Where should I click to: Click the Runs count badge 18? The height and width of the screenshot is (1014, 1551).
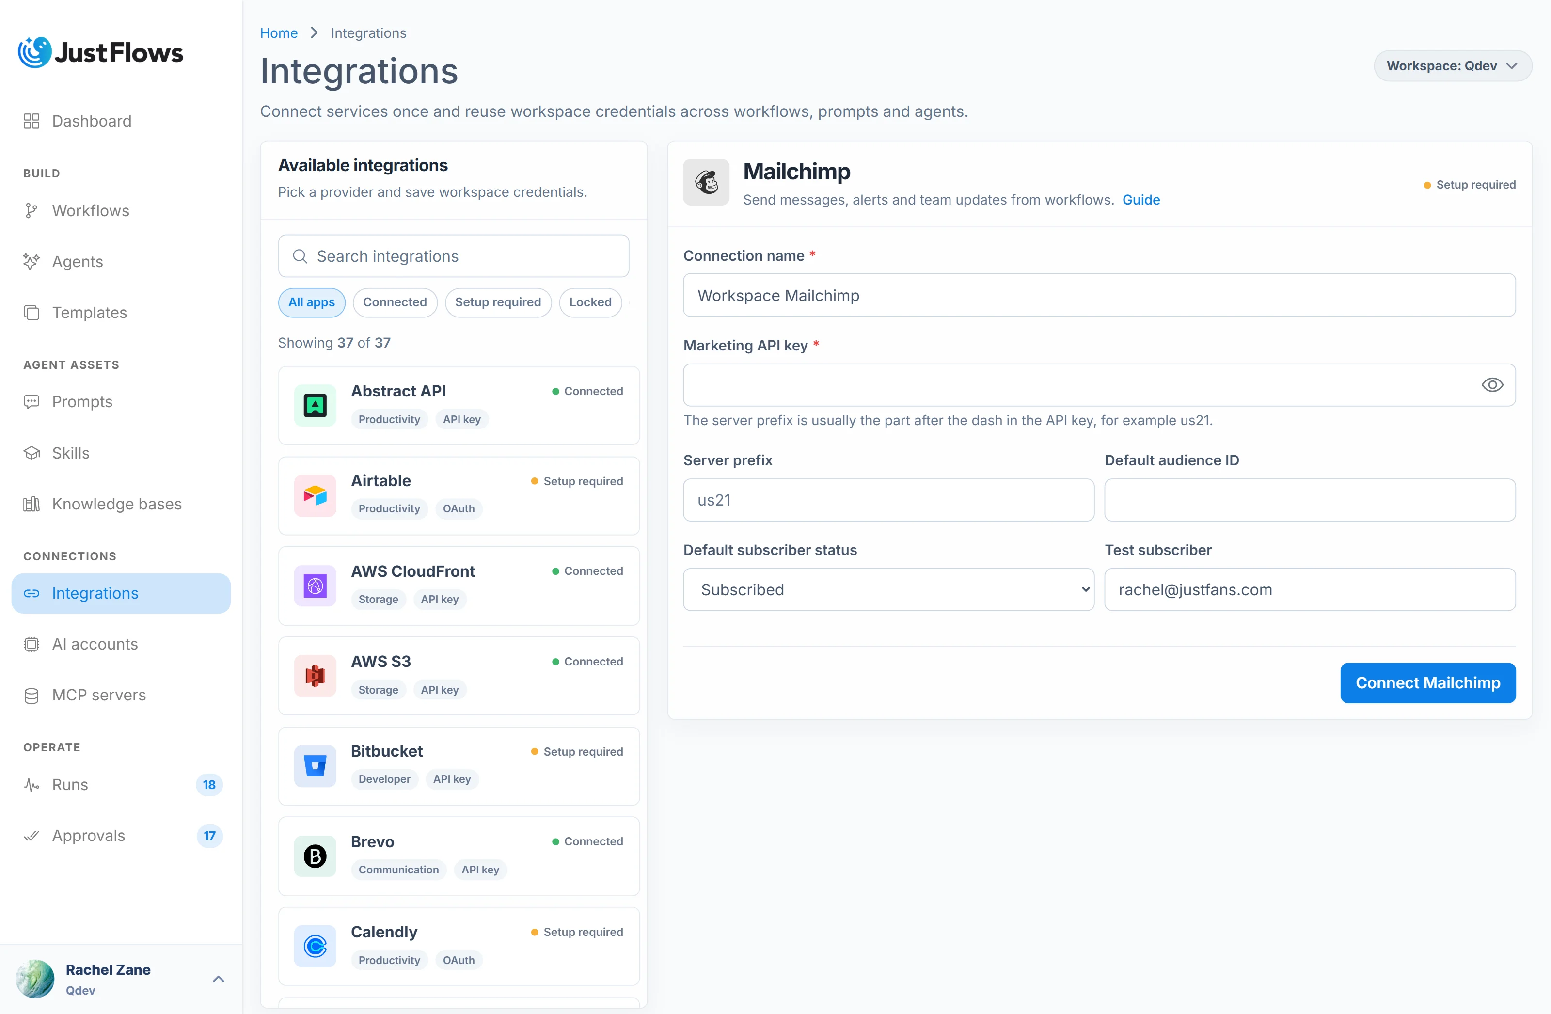pos(209,785)
